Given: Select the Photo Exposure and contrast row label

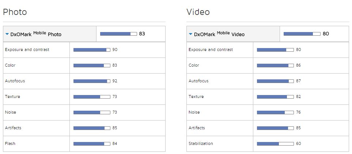Looking at the screenshot, I should pyautogui.click(x=27, y=50).
